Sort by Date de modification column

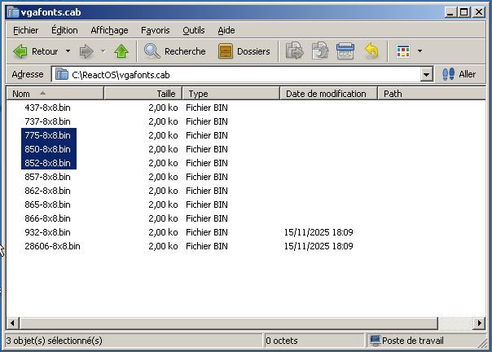coord(329,94)
